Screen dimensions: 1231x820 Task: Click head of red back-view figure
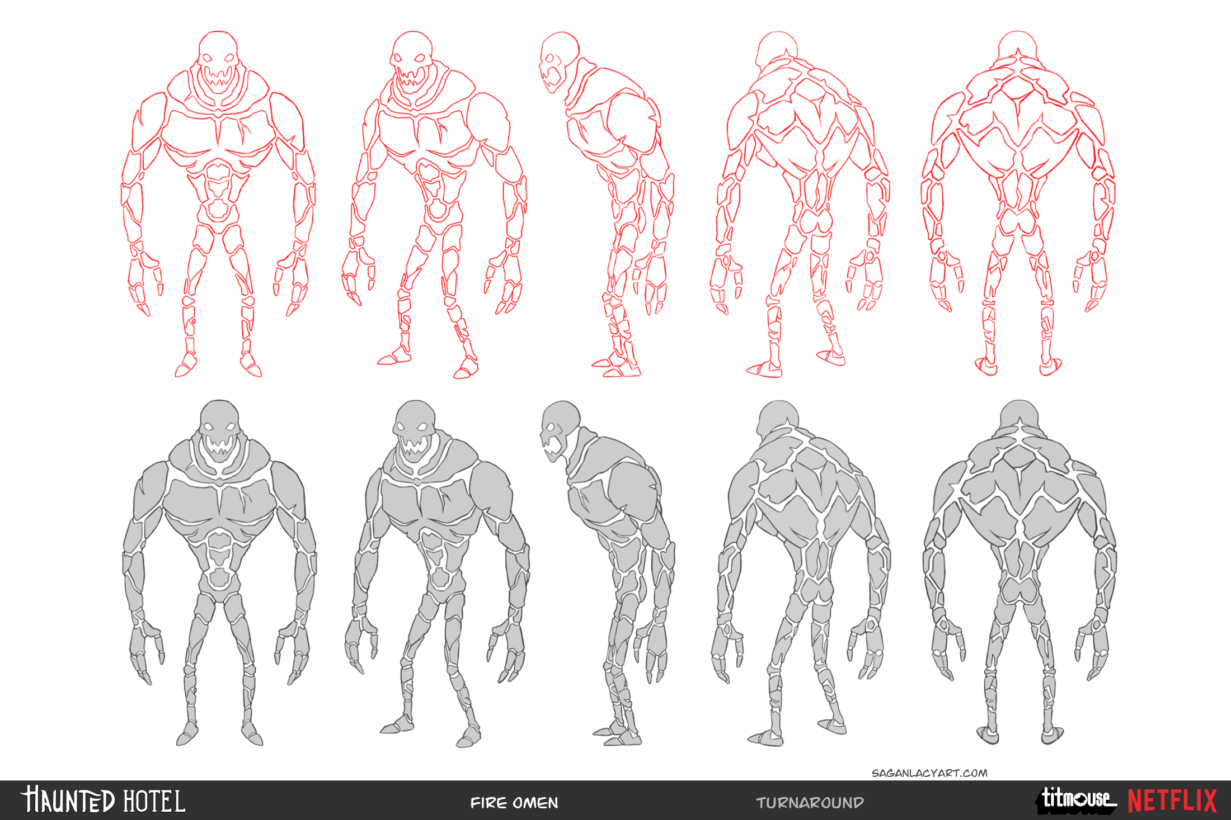tap(1018, 46)
